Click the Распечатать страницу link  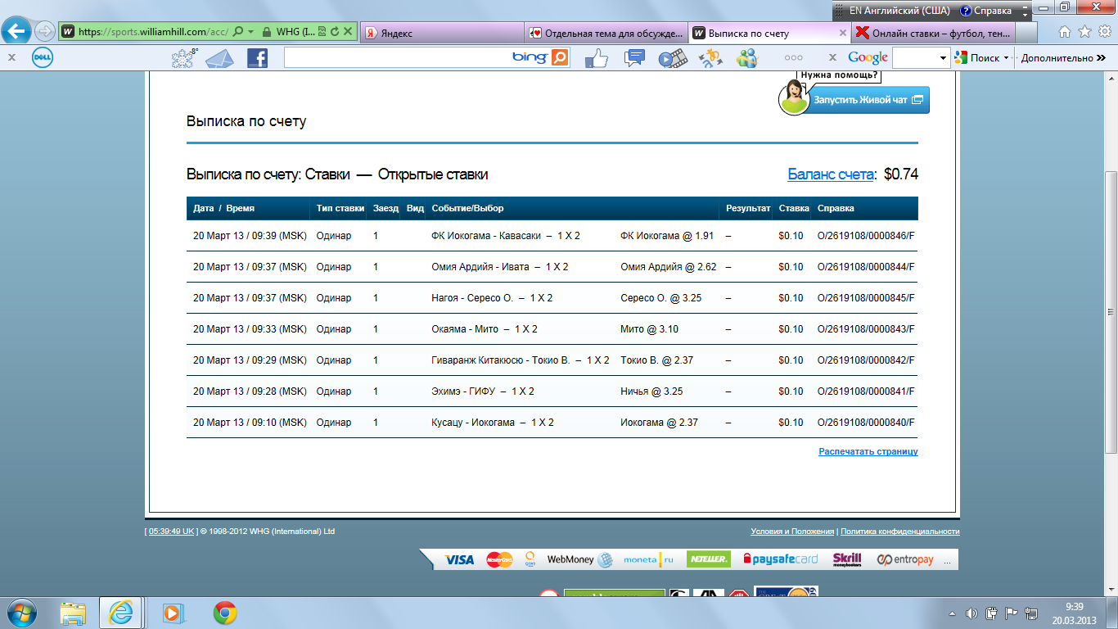(868, 451)
